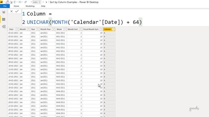Click the date cell 23-01-2011

[x=13, y=113]
